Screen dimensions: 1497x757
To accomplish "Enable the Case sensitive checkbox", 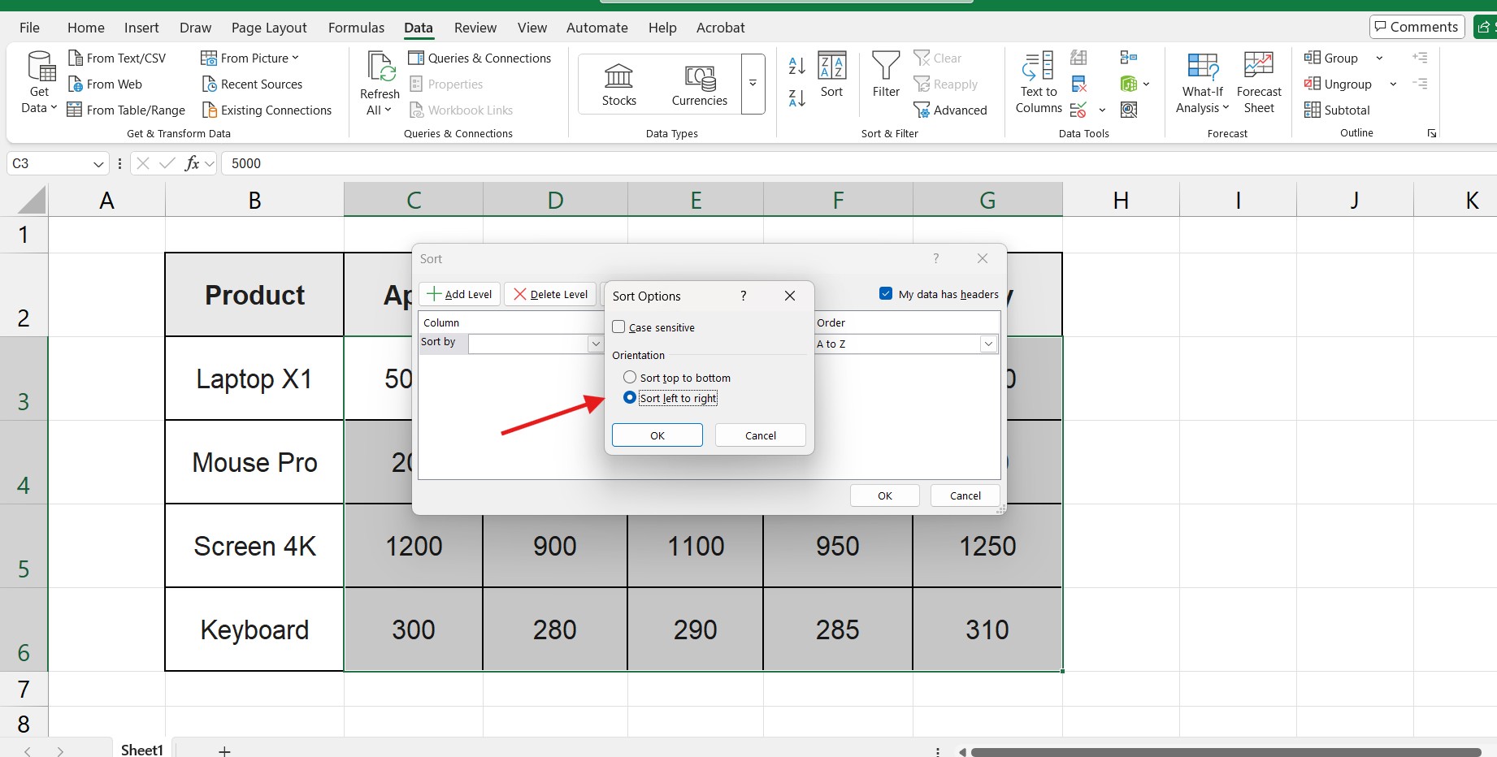I will coord(618,327).
